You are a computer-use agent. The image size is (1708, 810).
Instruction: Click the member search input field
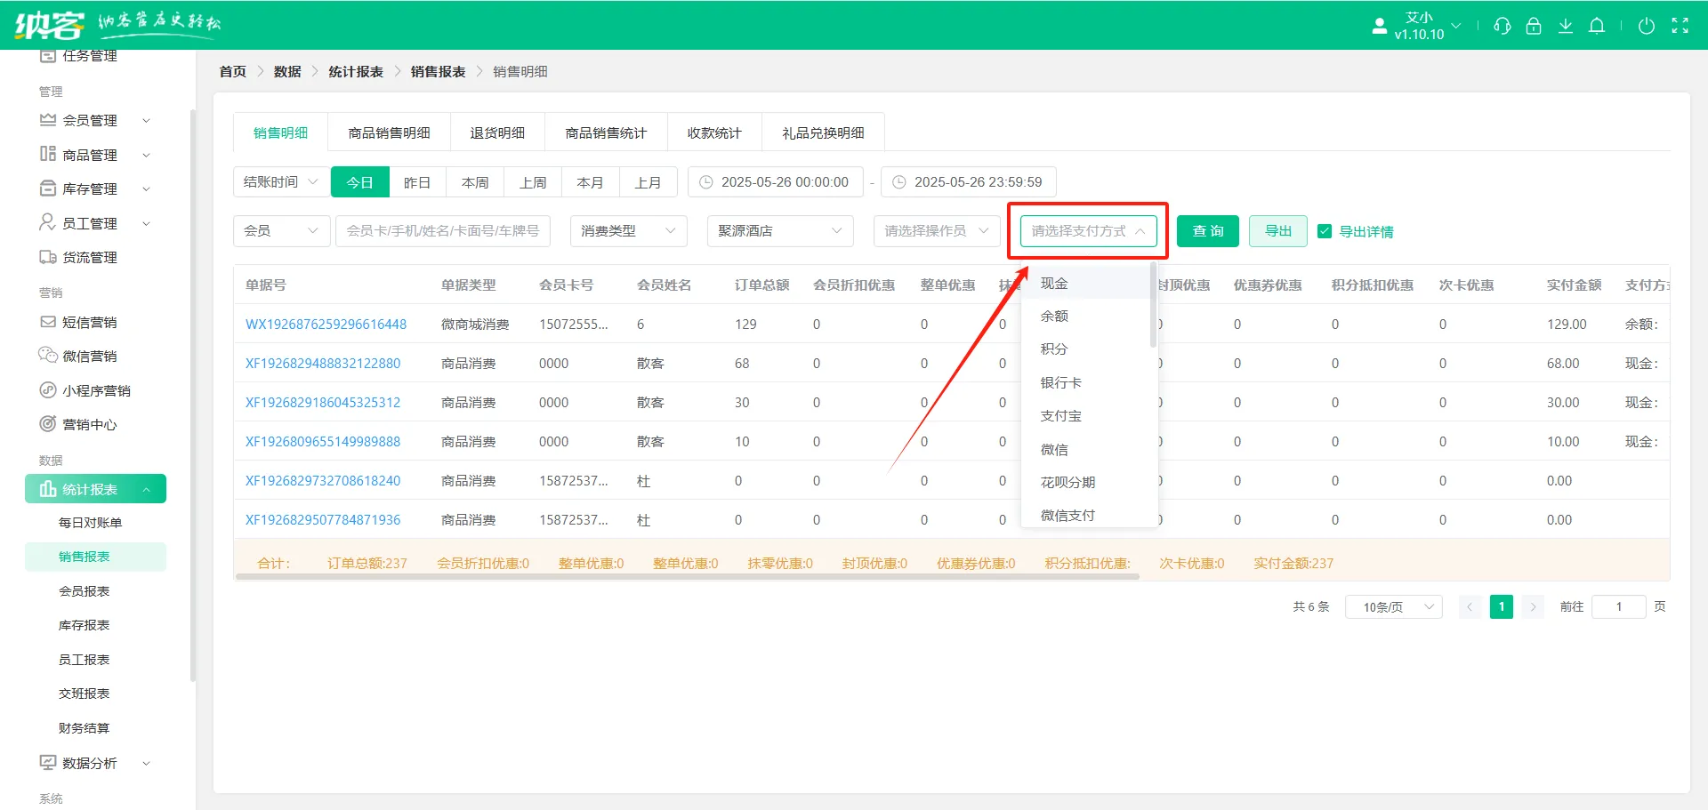(x=442, y=231)
